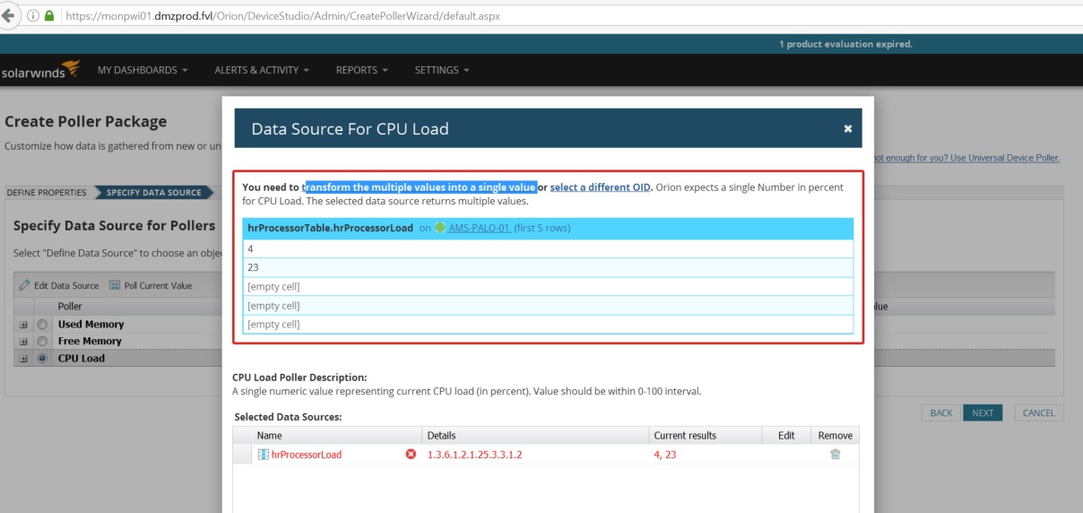Open the Reports menu

click(361, 70)
